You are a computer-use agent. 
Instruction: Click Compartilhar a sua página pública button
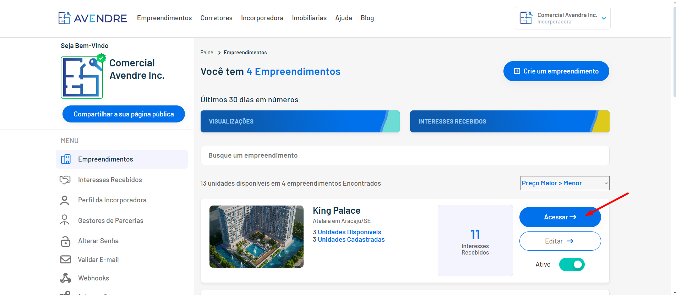coord(124,114)
